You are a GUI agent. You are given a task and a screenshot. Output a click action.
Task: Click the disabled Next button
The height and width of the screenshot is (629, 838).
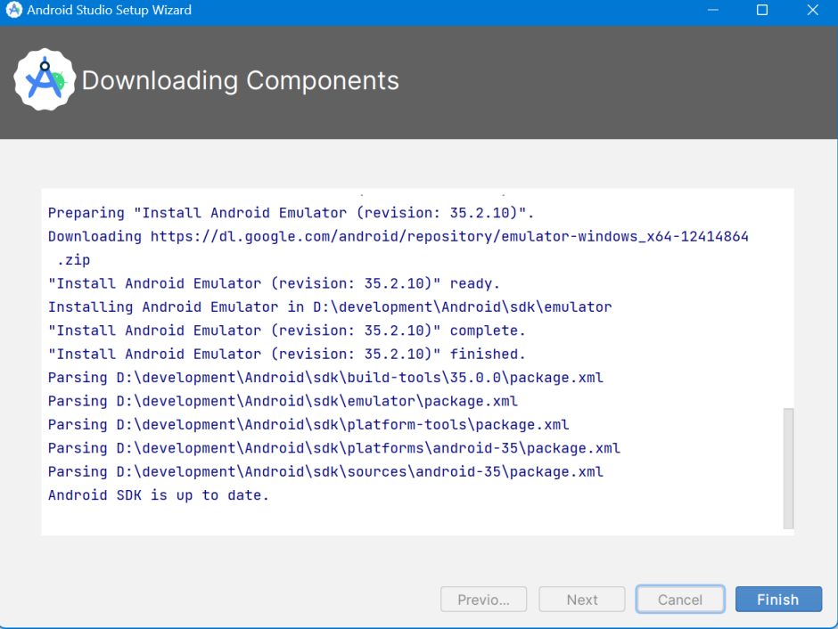coord(582,599)
